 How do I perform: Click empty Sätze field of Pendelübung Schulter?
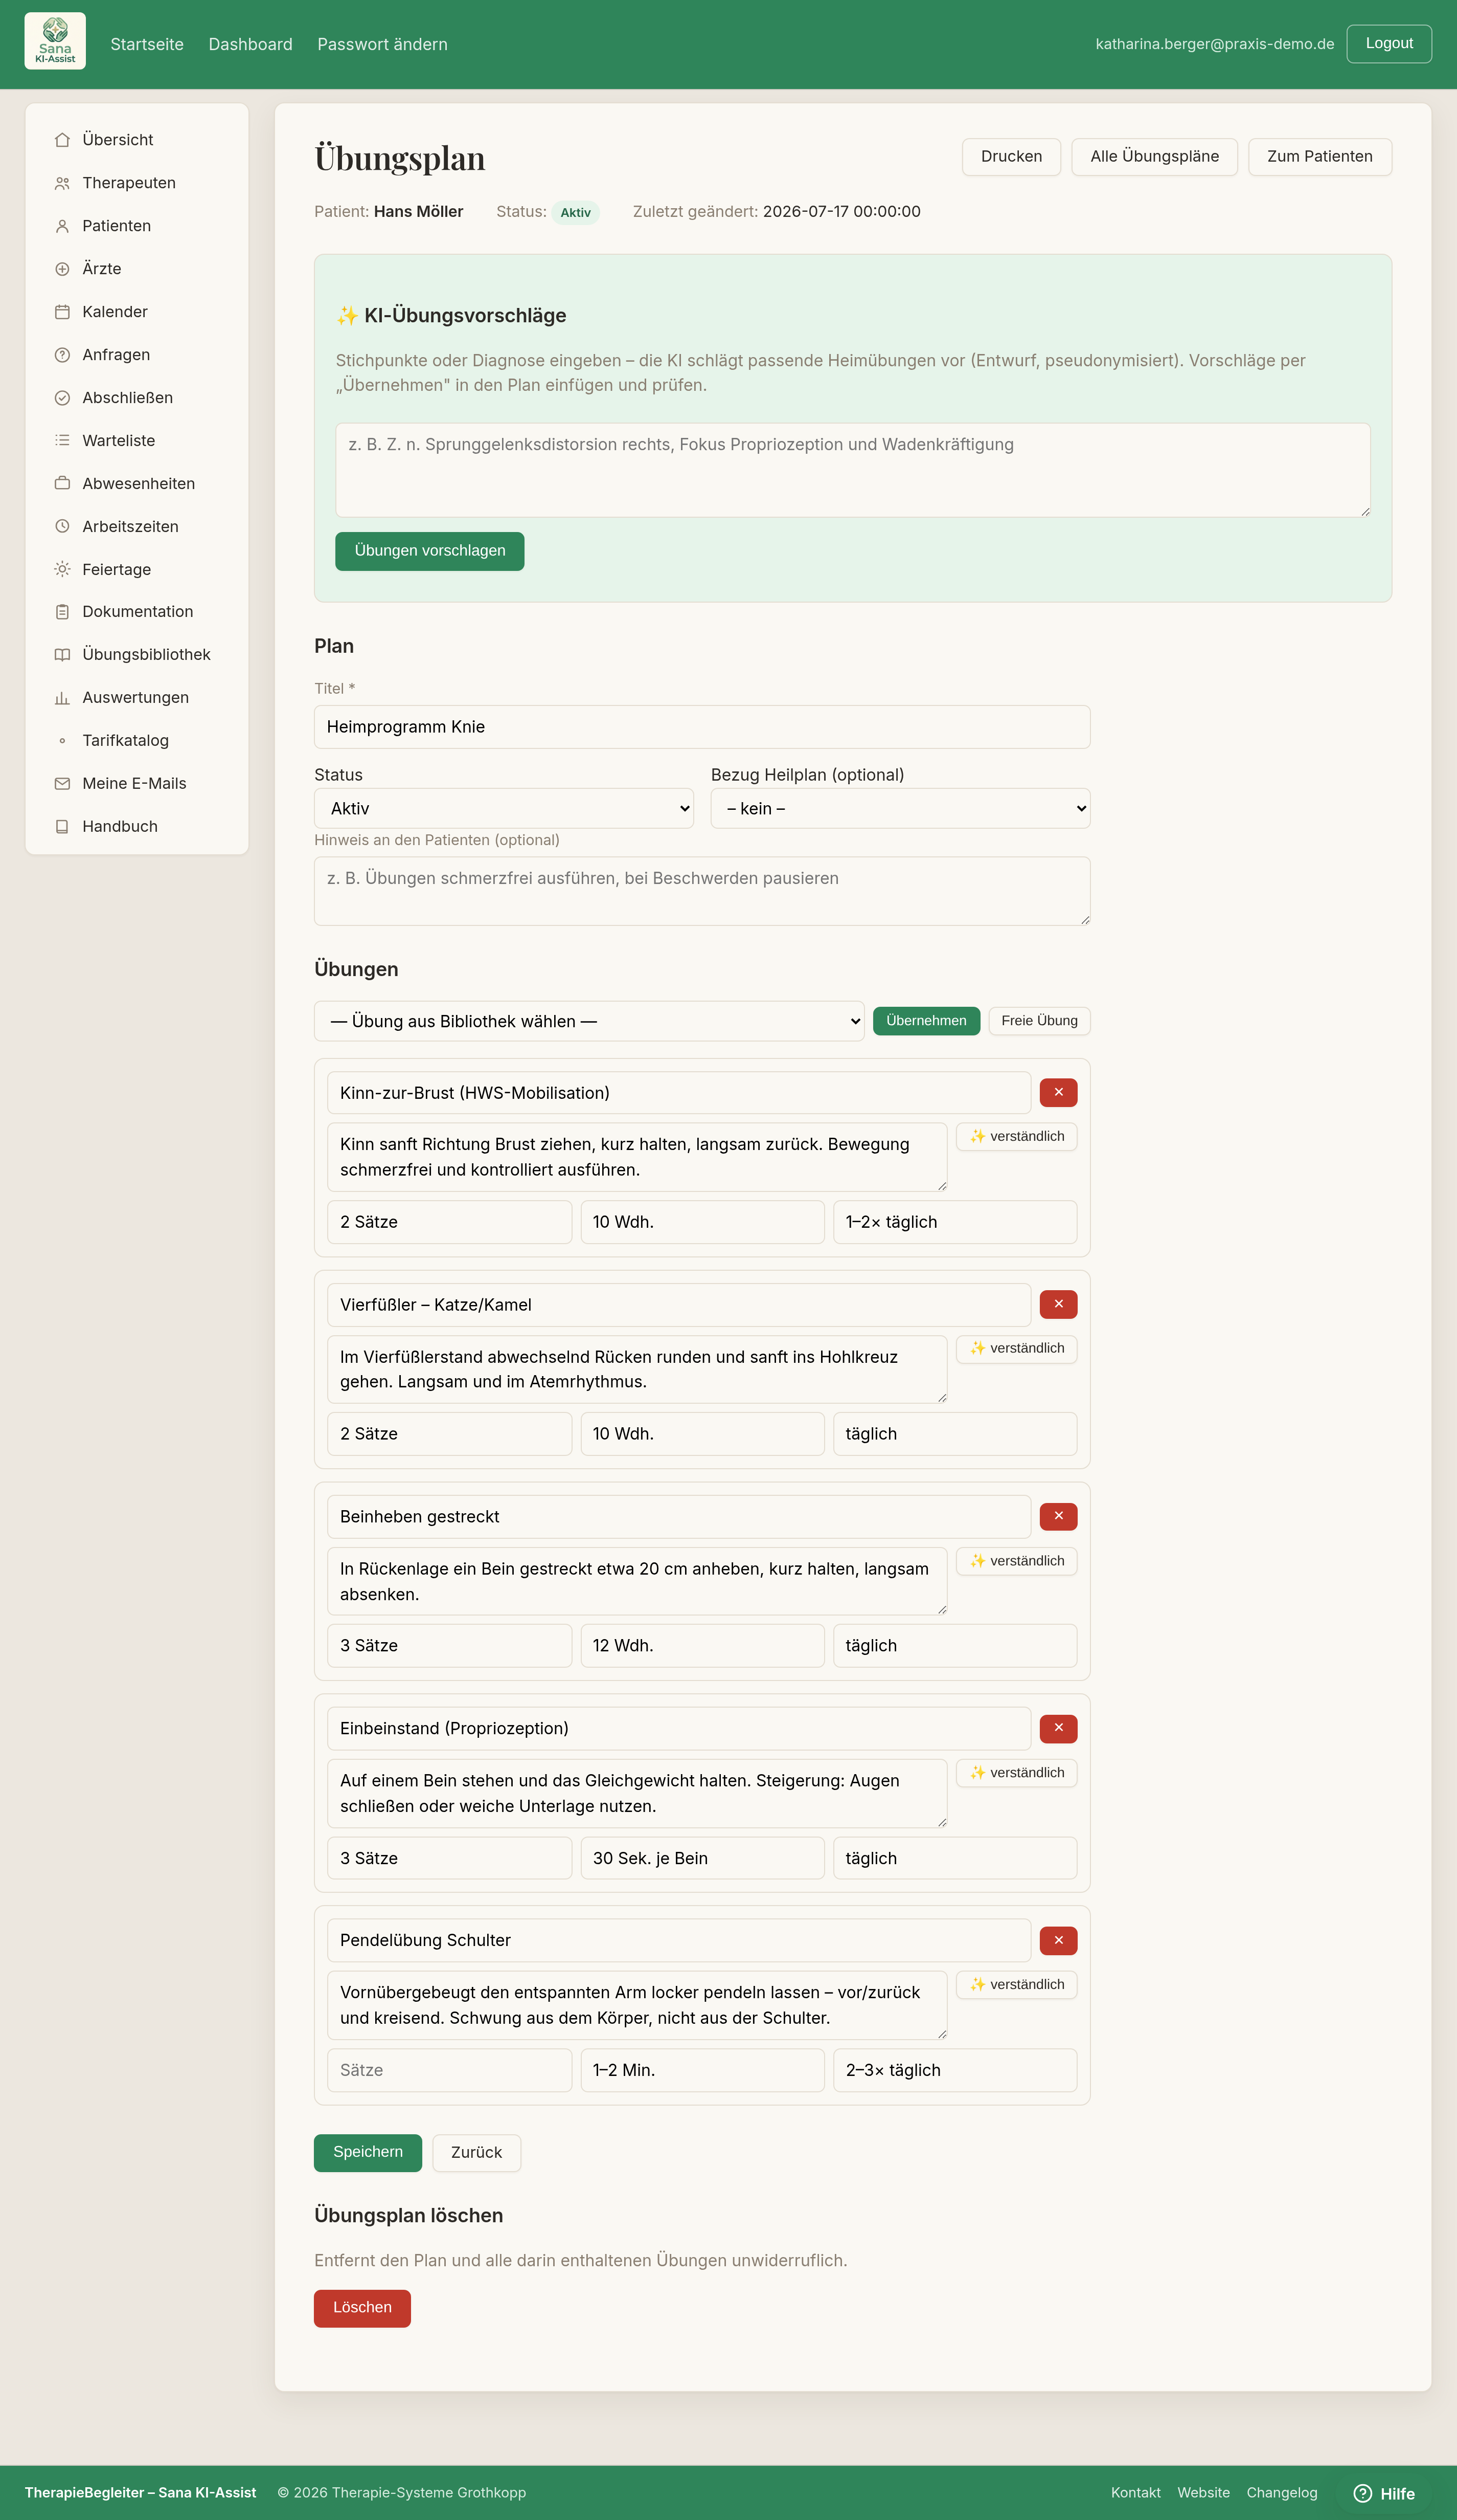(x=450, y=2070)
